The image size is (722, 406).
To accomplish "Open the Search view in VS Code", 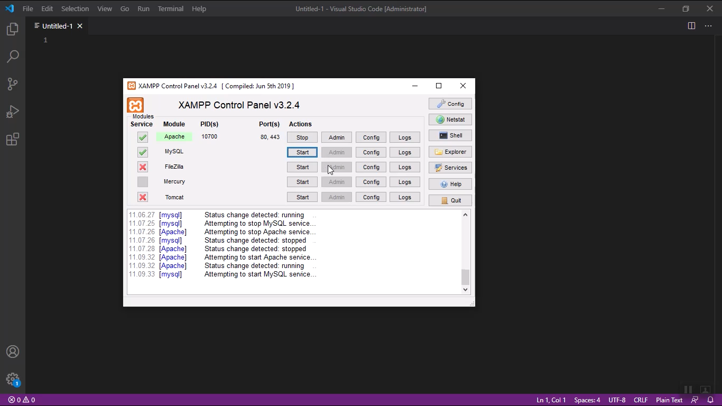I will click(13, 57).
